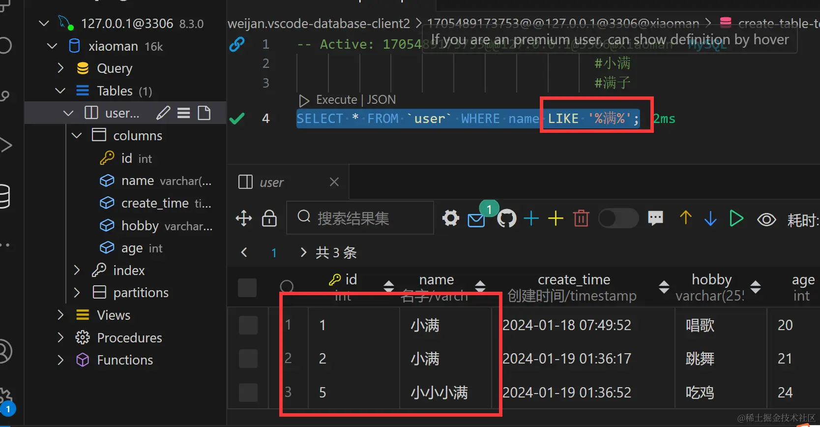Click the yellow plus icon
This screenshot has height=427, width=820.
pyautogui.click(x=556, y=218)
